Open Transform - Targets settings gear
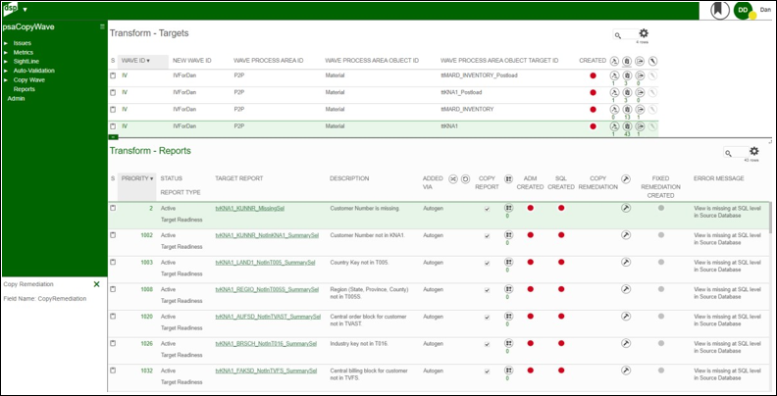Screen dimensions: 777x396 pyautogui.click(x=644, y=33)
